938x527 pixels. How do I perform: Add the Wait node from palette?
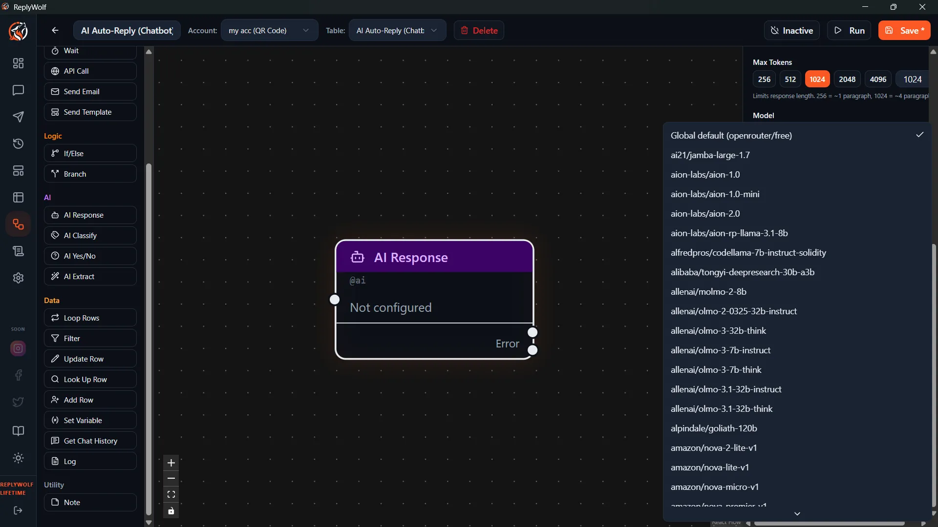tap(90, 51)
